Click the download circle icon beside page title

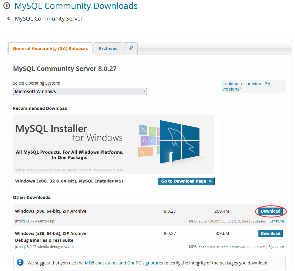click(7, 6)
